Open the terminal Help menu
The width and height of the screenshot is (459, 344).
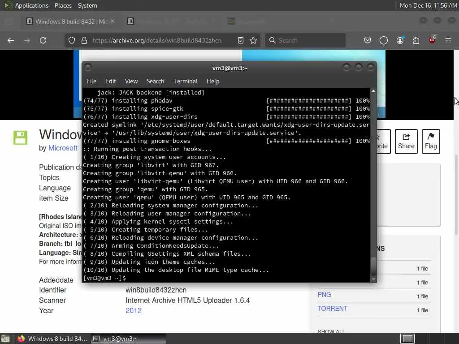click(x=213, y=82)
